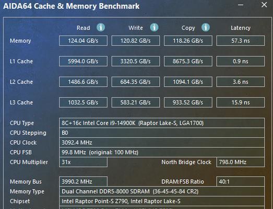The height and width of the screenshot is (209, 273).
Task: Select the L2 Cache Write 684.35 GB/s field
Action: (x=136, y=82)
